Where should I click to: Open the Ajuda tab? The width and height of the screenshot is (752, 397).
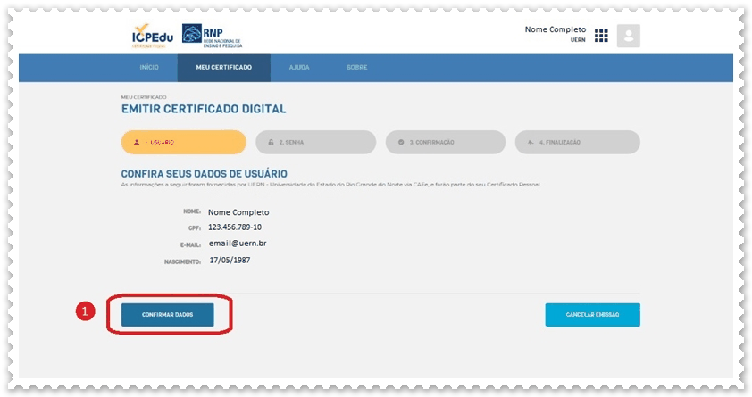pyautogui.click(x=299, y=68)
